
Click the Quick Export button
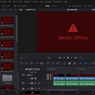click(75, 6)
